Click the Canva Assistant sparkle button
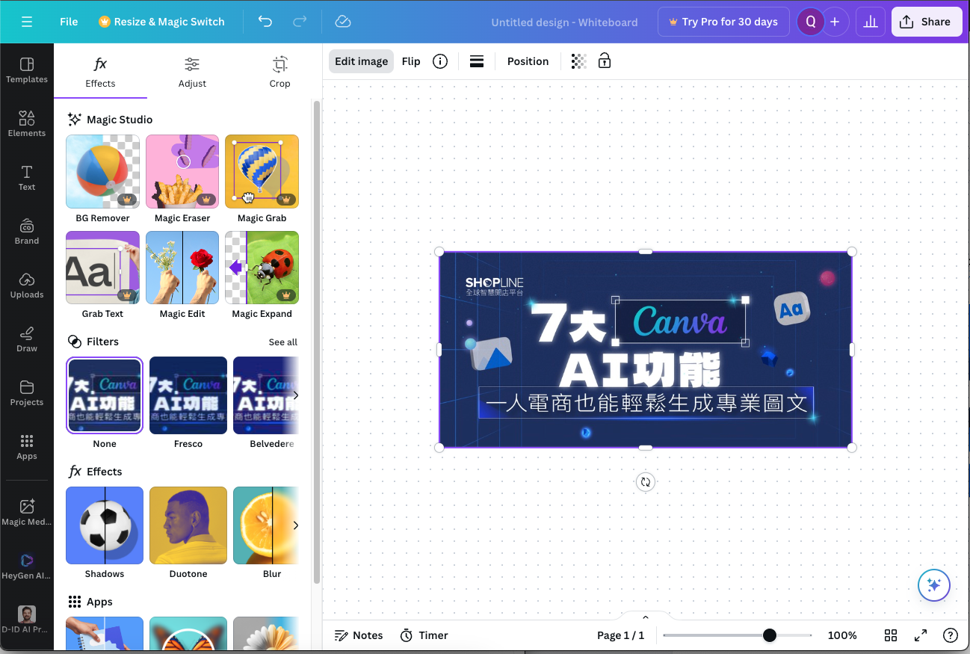The width and height of the screenshot is (970, 654). pos(934,585)
